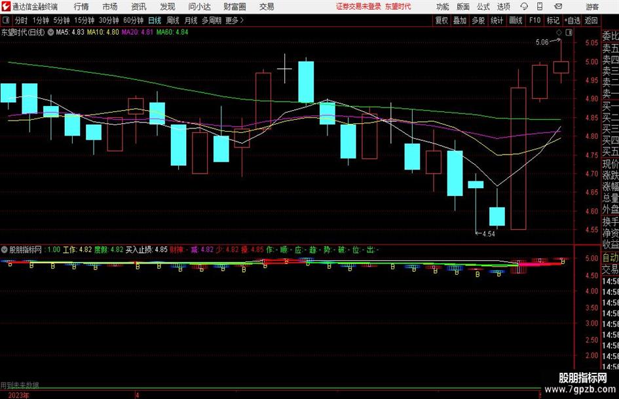The height and width of the screenshot is (399, 619).
Task: Open the 画线 drawing tools
Action: (x=516, y=20)
